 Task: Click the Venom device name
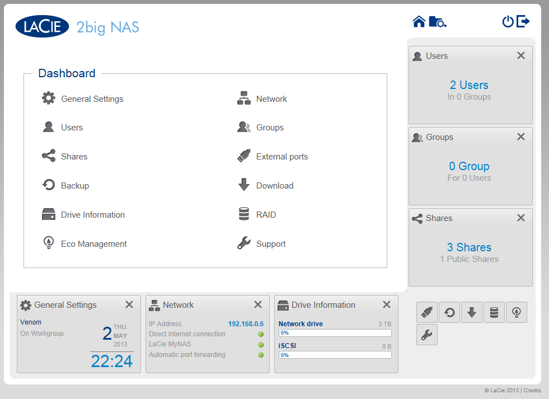coord(31,322)
